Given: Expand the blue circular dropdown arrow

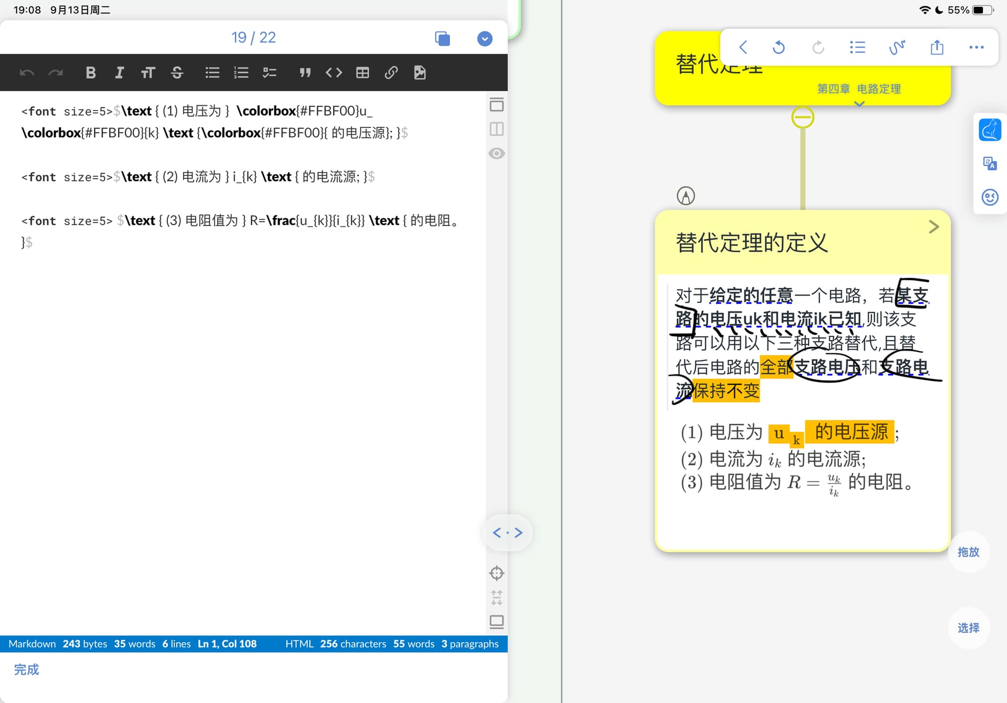Looking at the screenshot, I should point(485,38).
